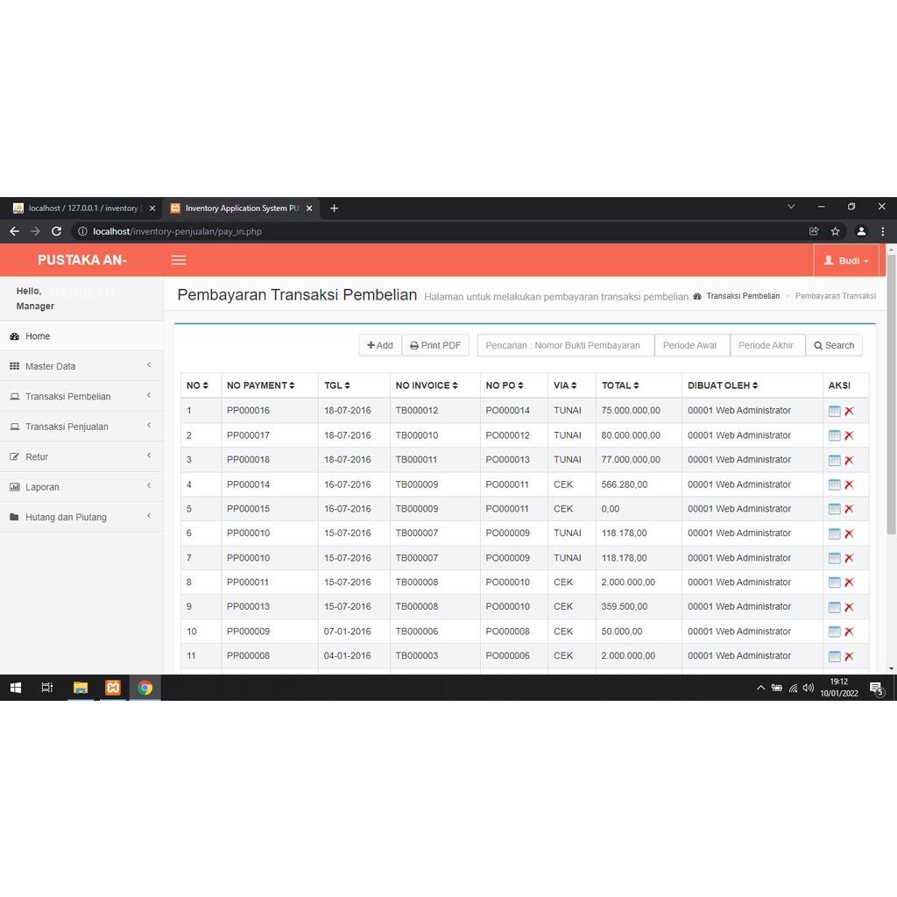
Task: Open a new browser tab
Action: pyautogui.click(x=334, y=208)
